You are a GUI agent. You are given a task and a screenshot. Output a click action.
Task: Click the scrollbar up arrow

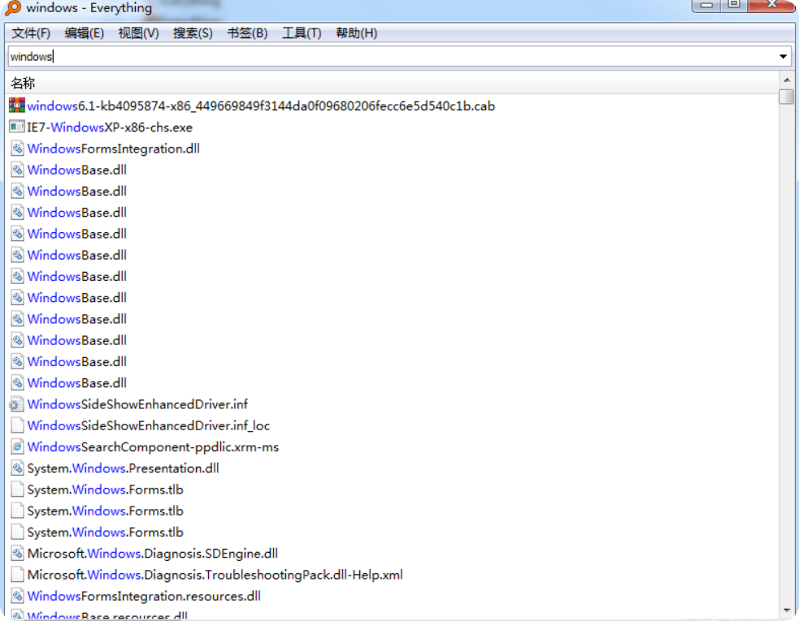pyautogui.click(x=787, y=80)
